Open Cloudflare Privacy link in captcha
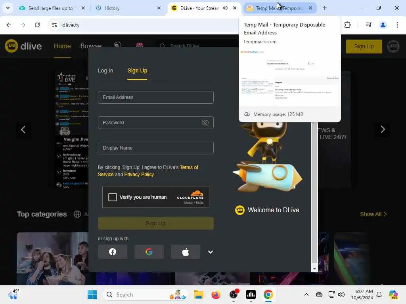Viewport: 406px width, 304px height. [188, 202]
